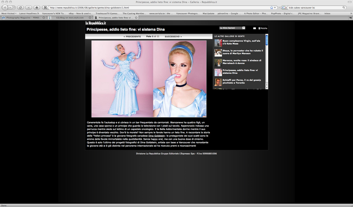
Task: Open the JPG Magazine bookmark
Action: [309, 13]
